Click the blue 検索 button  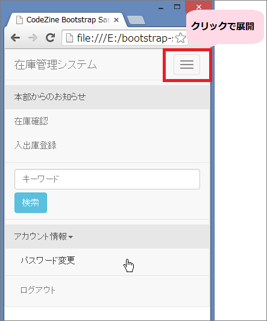[x=31, y=203]
